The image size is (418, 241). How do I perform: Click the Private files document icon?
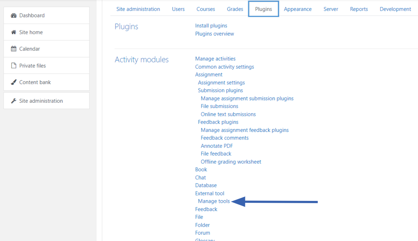[x=14, y=66]
